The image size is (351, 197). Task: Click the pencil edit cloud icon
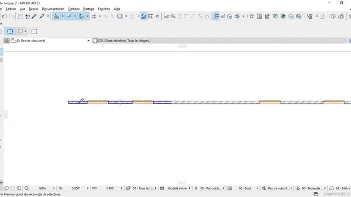[223, 16]
